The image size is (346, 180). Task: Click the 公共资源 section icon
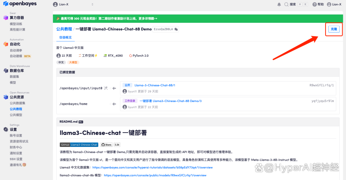[x=6, y=97]
